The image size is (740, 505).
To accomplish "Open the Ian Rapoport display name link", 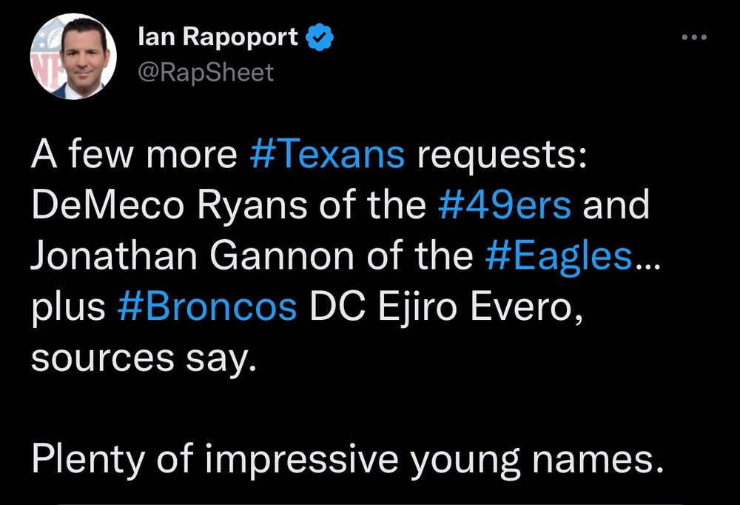I will (x=218, y=38).
